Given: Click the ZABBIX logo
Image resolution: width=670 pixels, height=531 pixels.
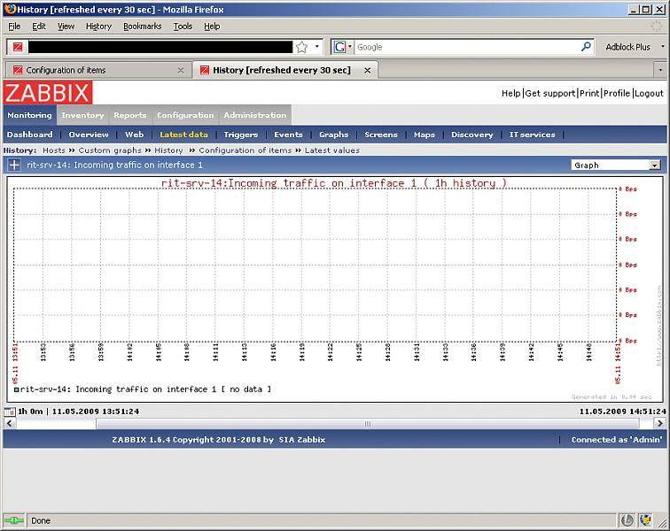Looking at the screenshot, I should coord(48,93).
